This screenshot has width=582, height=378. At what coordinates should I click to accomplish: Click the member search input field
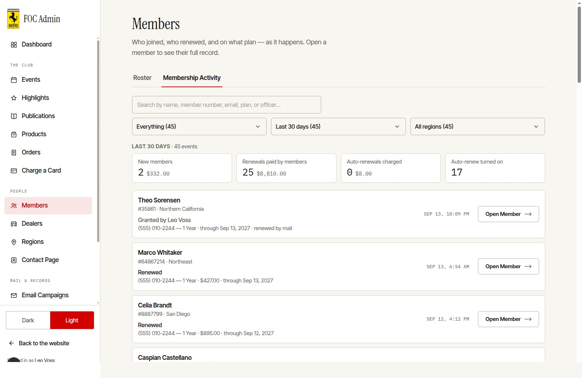tap(226, 105)
